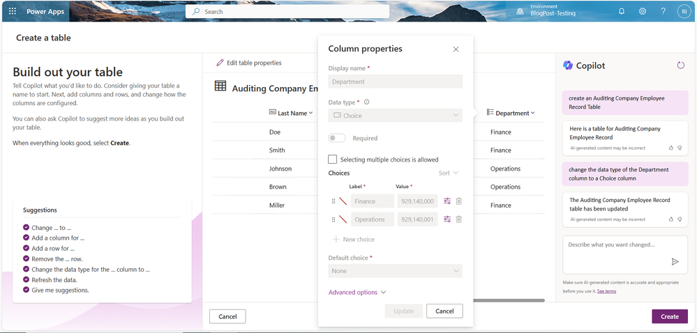Grab the drag handle of the Finance choice
This screenshot has height=333, width=697.
[333, 201]
